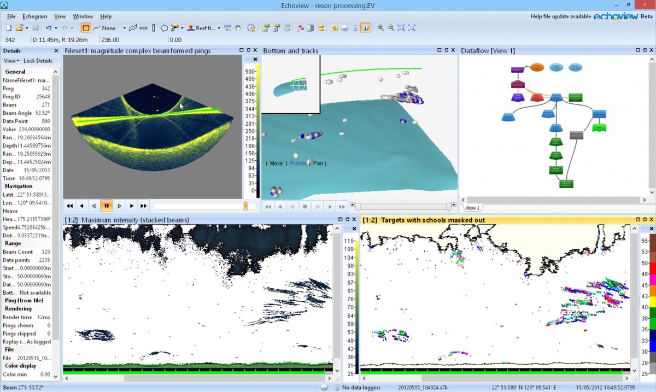
Task: Click the clock time icon in toolbar
Action: point(251,28)
